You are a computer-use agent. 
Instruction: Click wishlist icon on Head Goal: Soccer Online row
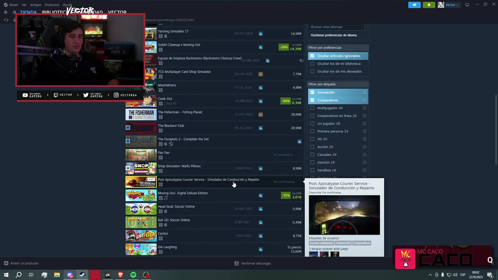pos(261,209)
